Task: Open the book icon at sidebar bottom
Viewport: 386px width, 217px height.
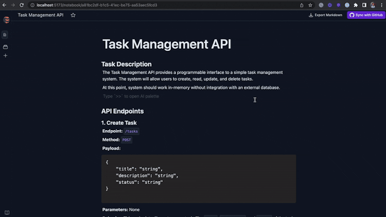Action: (x=6, y=212)
